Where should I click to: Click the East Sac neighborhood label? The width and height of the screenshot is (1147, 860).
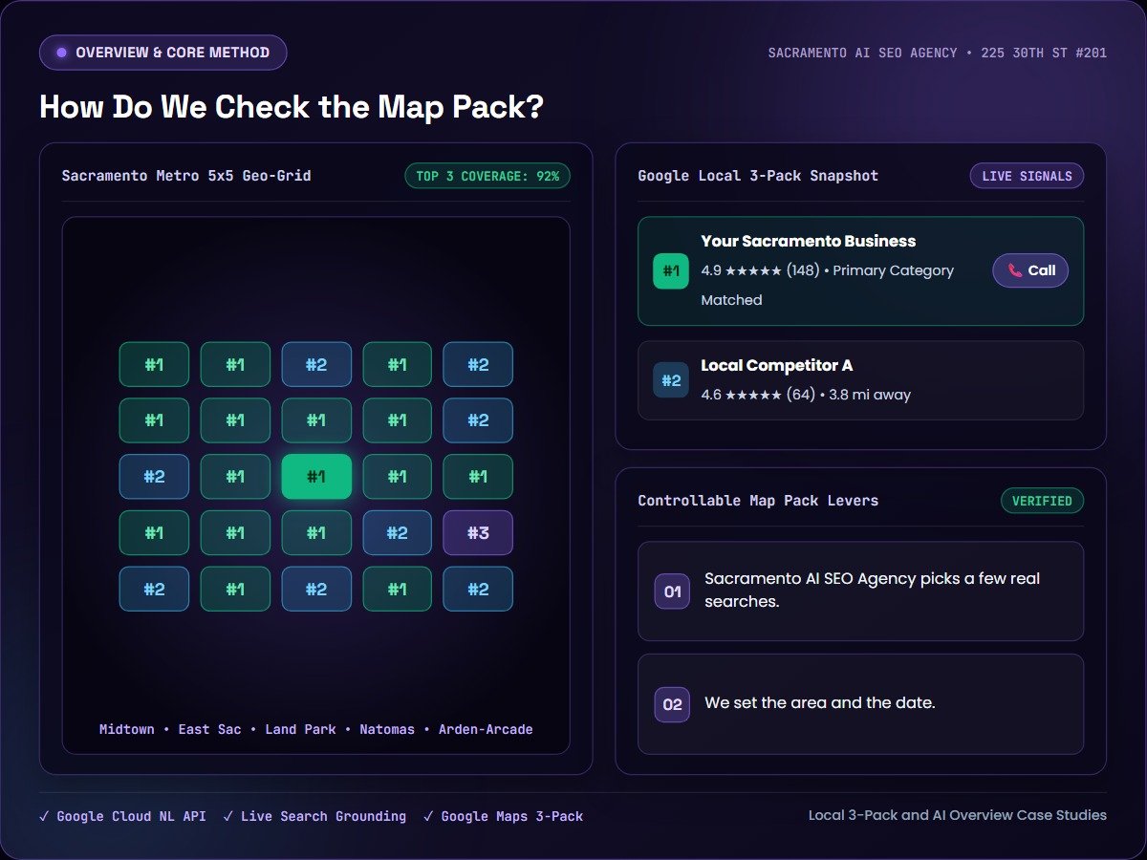pos(209,729)
